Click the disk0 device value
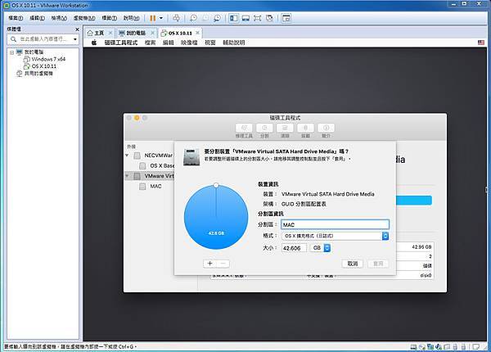 (x=426, y=275)
